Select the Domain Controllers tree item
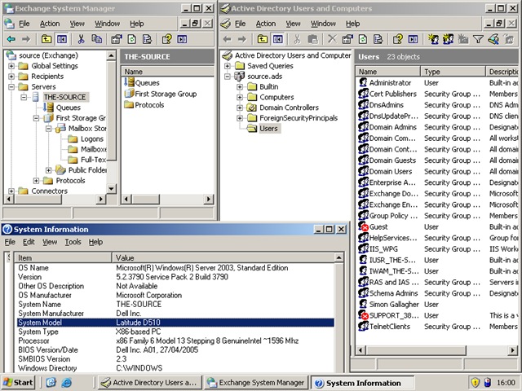522x391 pixels. [x=289, y=108]
